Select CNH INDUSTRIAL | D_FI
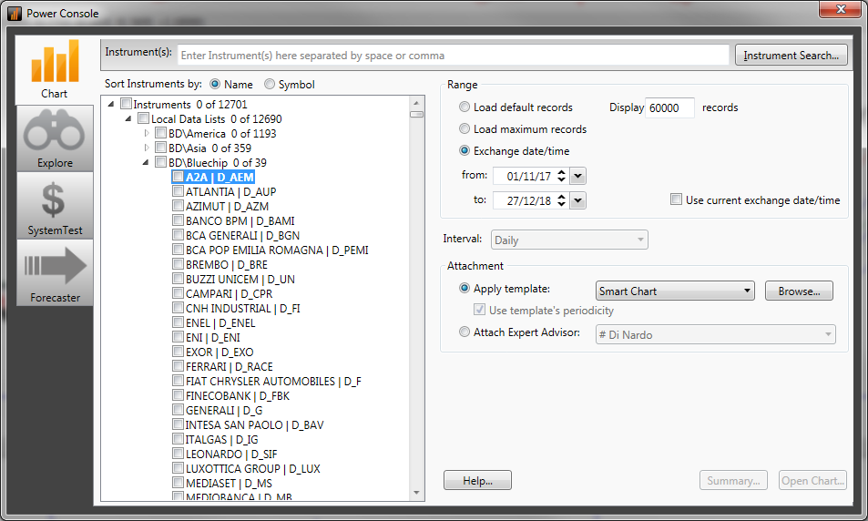The width and height of the screenshot is (868, 521). coord(242,308)
